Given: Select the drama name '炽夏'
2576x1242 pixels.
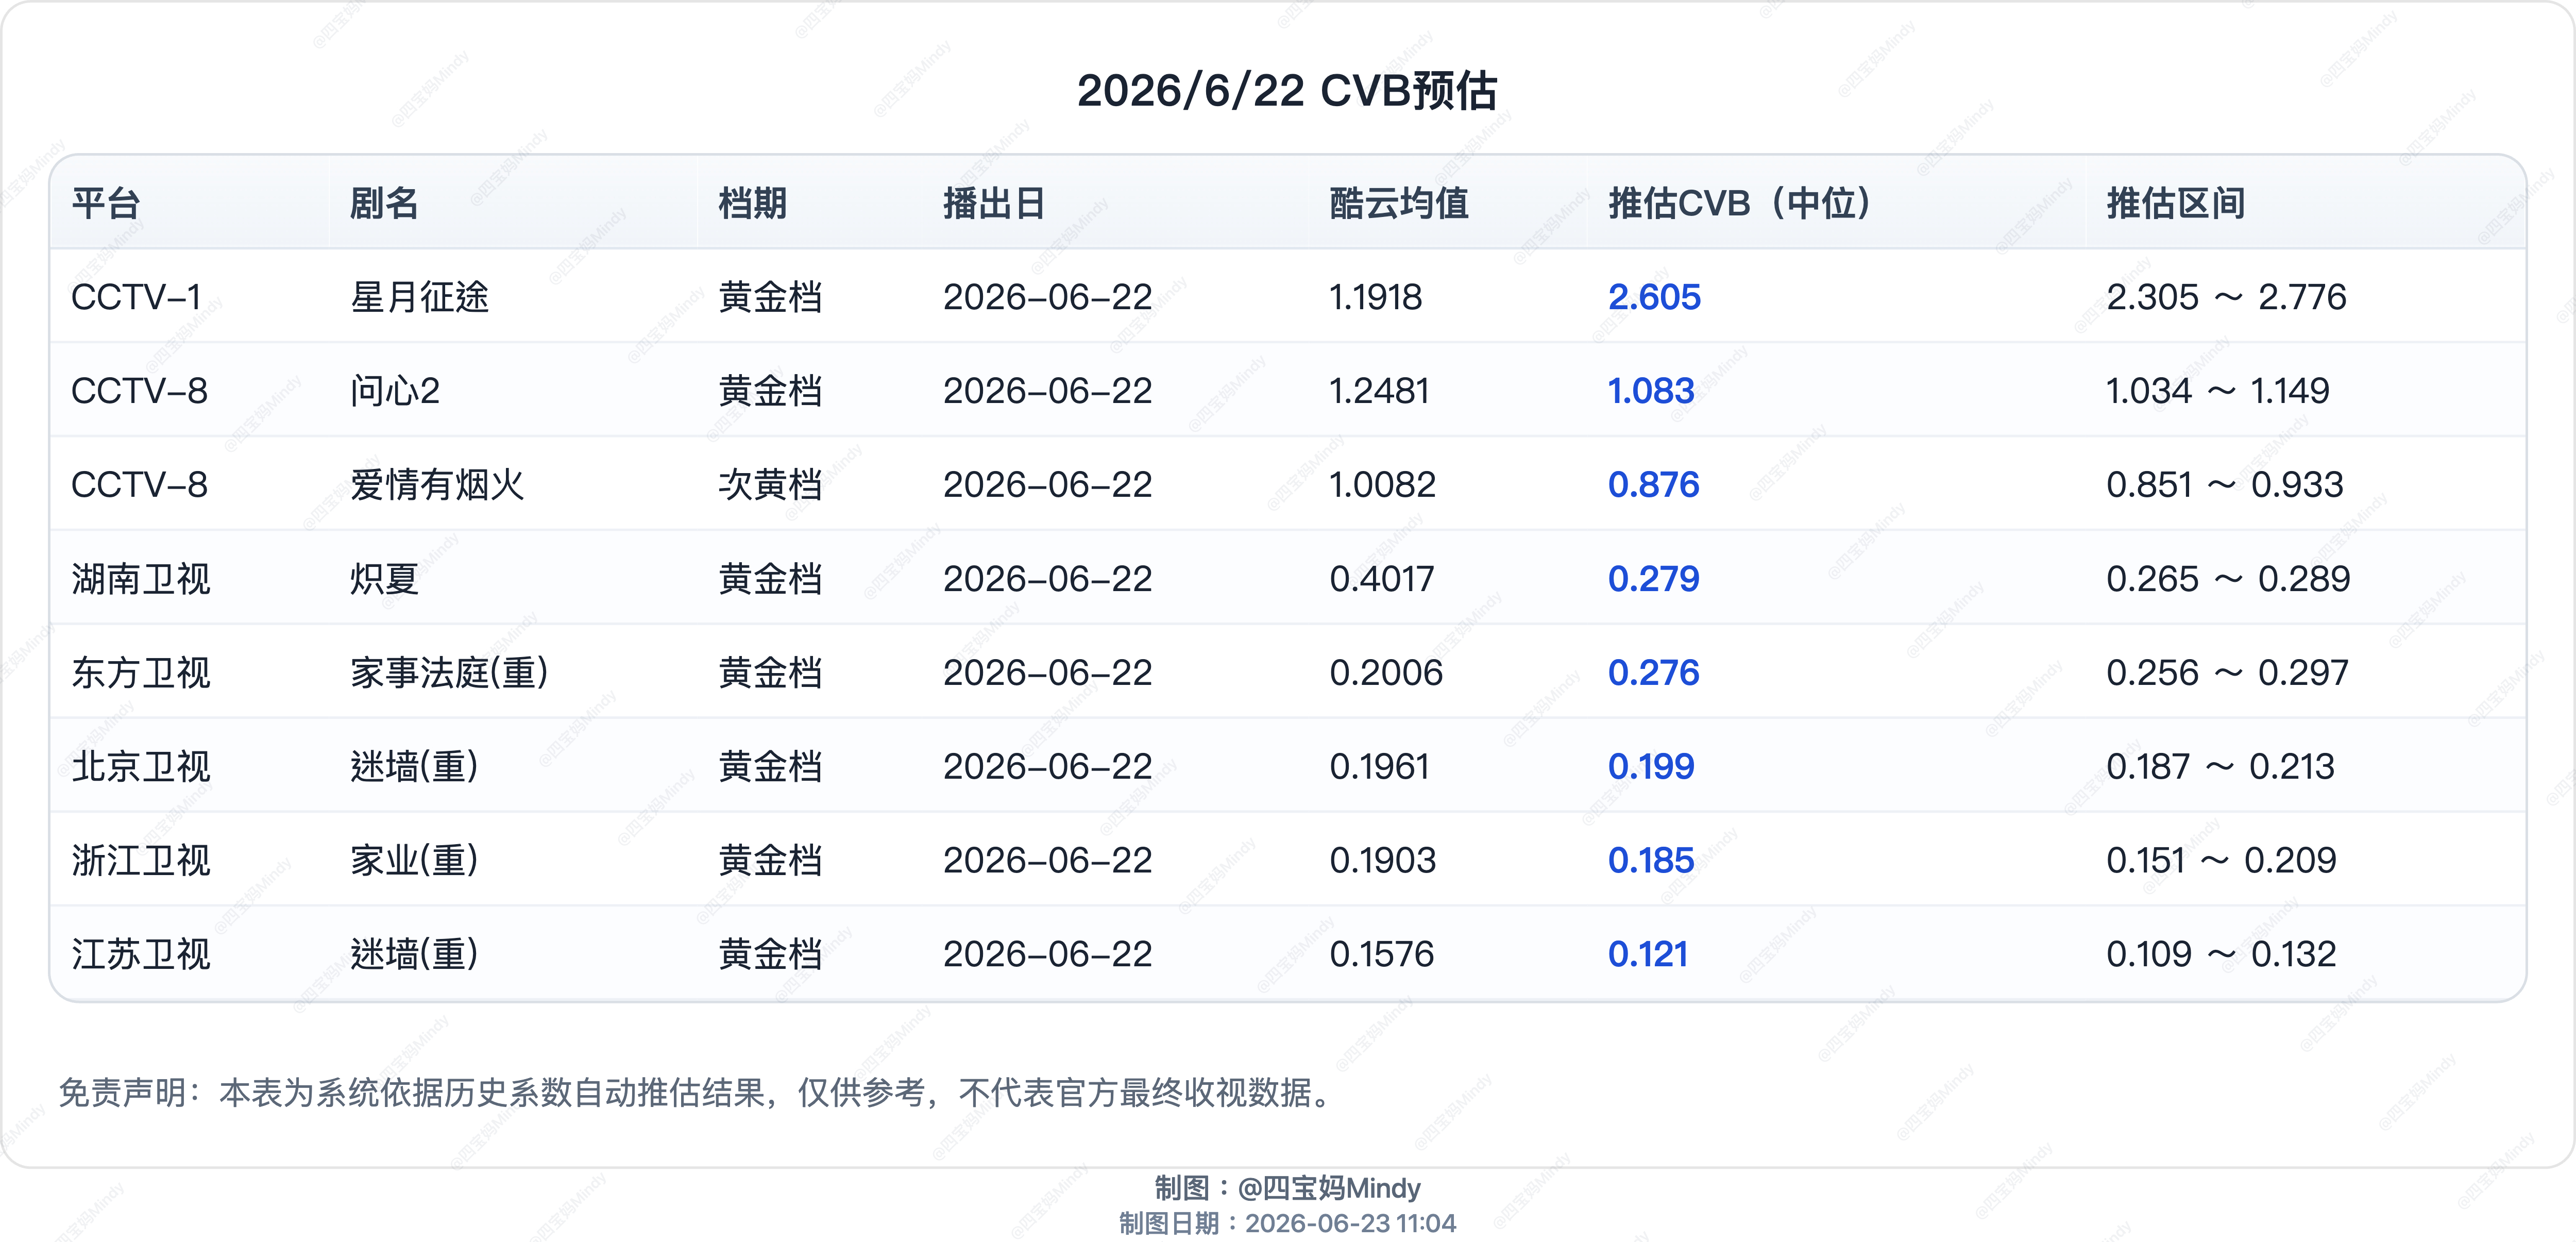Looking at the screenshot, I should (x=384, y=579).
